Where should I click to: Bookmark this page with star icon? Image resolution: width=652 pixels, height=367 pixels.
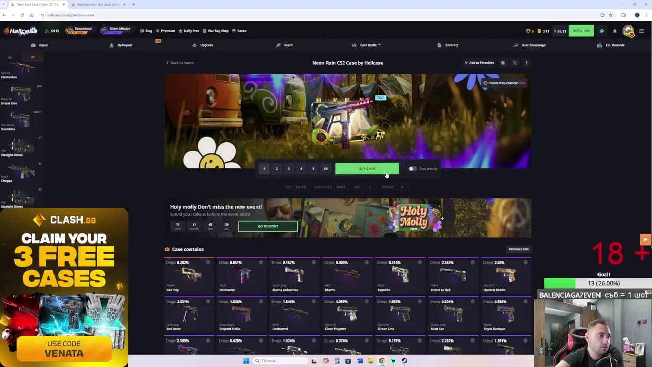pos(610,15)
